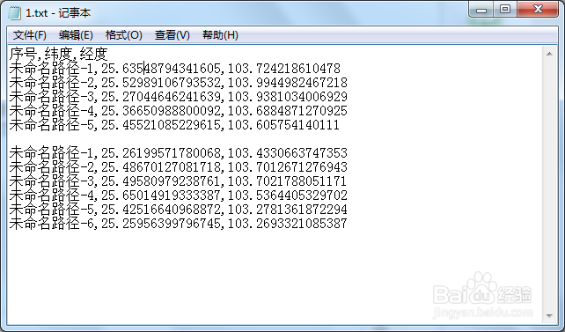This screenshot has height=332, width=565.
Task: Click the Notepad icon in title bar
Action: tap(14, 13)
